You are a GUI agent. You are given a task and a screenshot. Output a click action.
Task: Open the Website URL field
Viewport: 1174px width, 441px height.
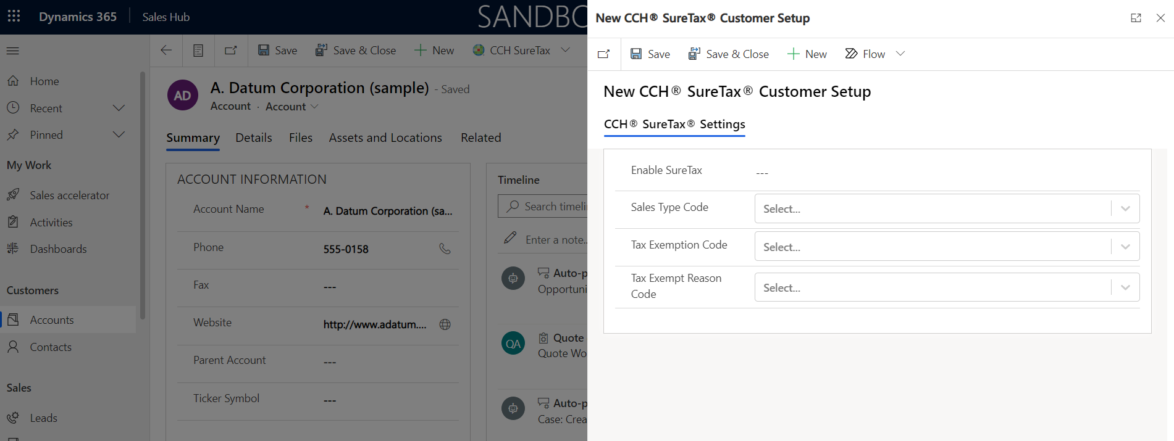coord(375,324)
